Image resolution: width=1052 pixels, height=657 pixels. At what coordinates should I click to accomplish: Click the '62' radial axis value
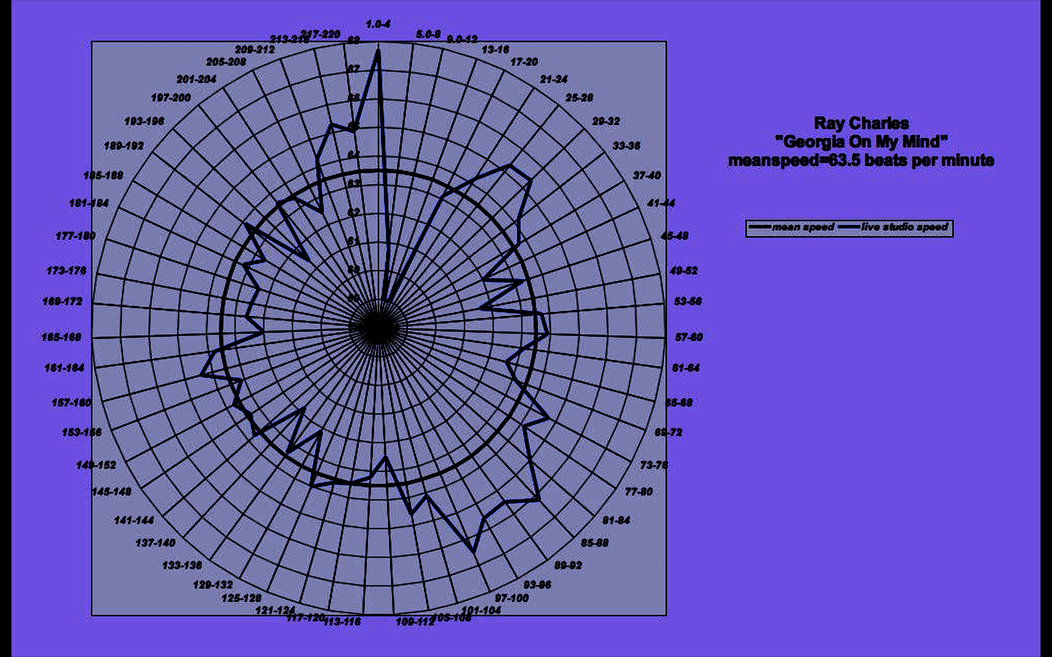pyautogui.click(x=354, y=212)
